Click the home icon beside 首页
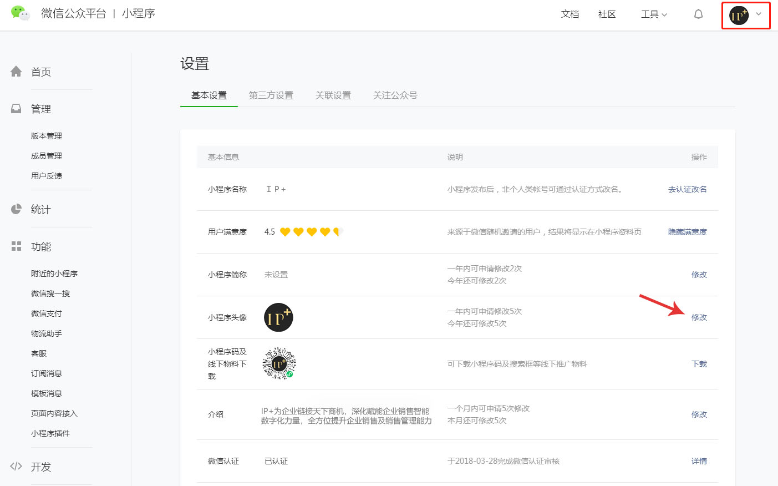778x486 pixels. point(16,72)
